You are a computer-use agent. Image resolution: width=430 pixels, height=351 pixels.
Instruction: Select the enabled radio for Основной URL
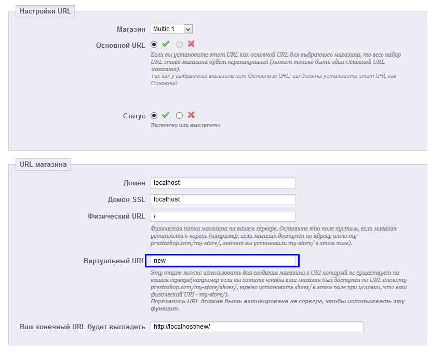click(x=154, y=45)
